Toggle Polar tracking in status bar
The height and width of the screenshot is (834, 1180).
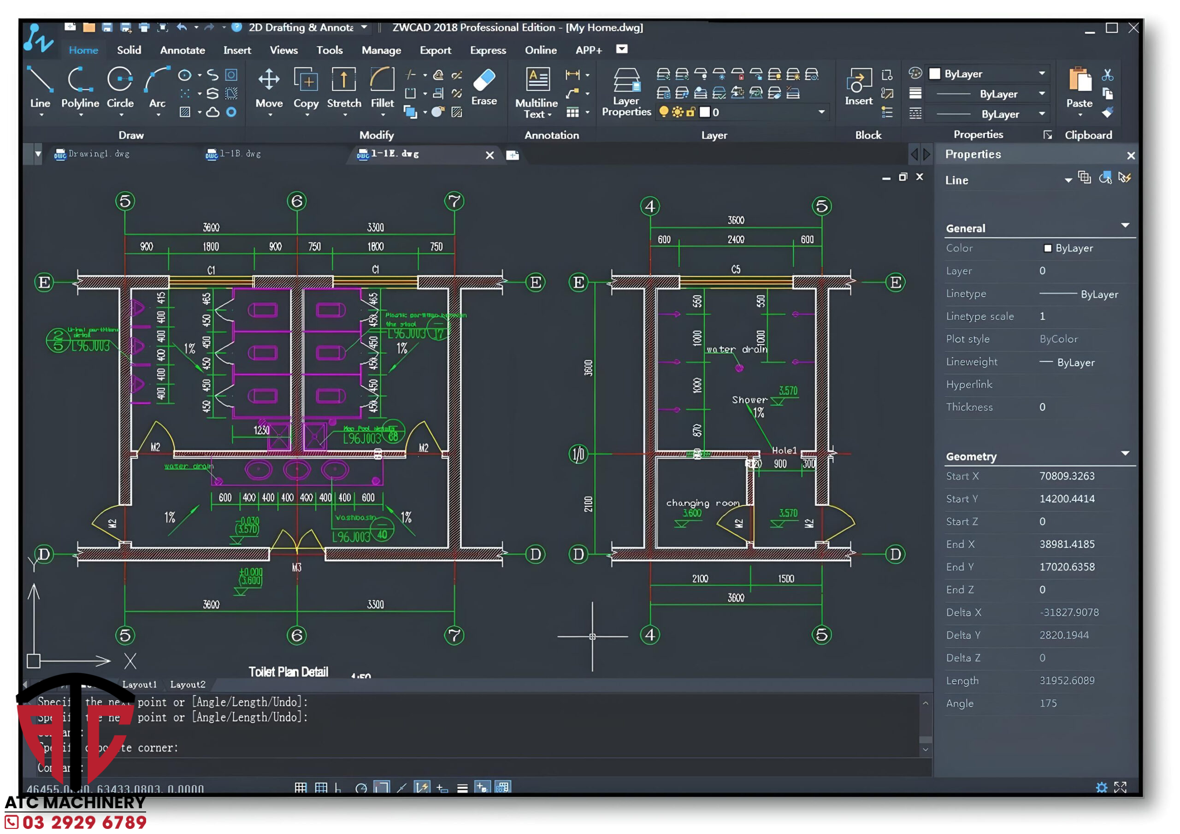point(361,788)
